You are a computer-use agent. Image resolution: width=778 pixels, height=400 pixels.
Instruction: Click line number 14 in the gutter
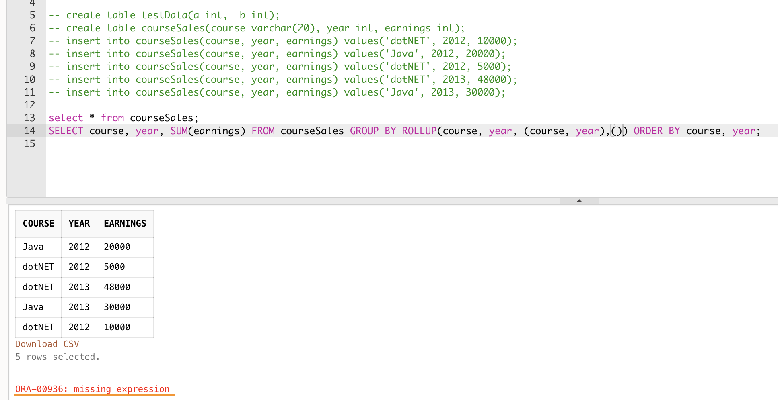29,131
